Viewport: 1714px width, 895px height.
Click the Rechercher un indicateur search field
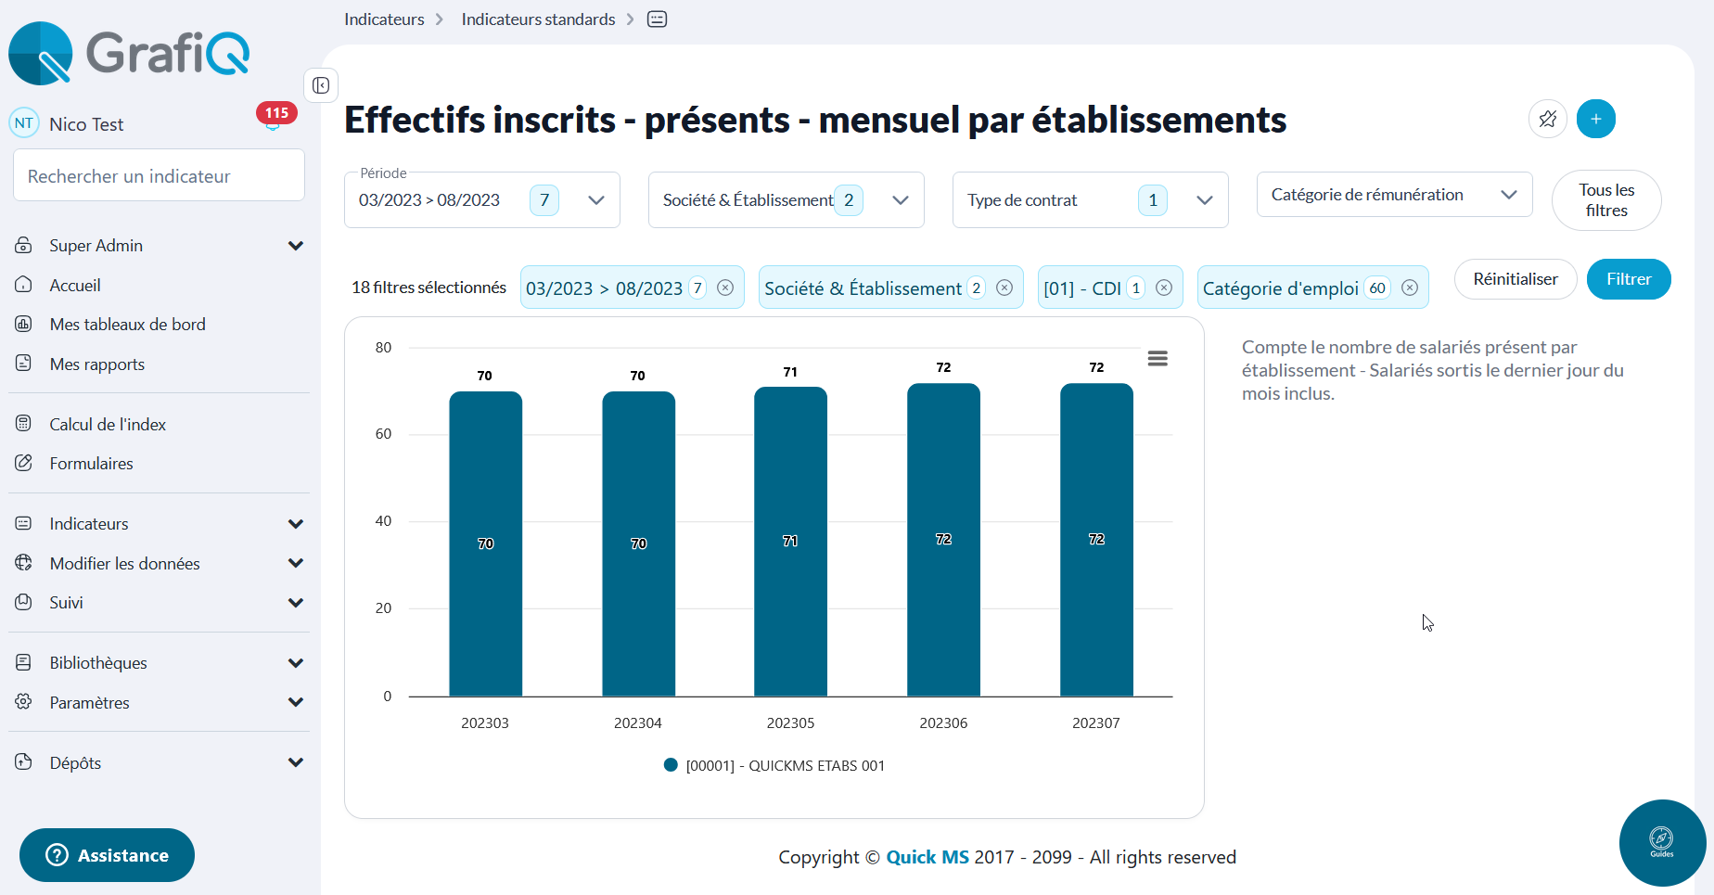tap(158, 175)
